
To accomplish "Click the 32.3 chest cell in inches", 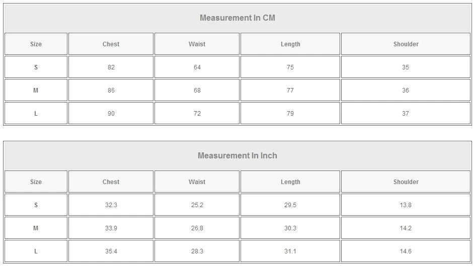I will (111, 205).
